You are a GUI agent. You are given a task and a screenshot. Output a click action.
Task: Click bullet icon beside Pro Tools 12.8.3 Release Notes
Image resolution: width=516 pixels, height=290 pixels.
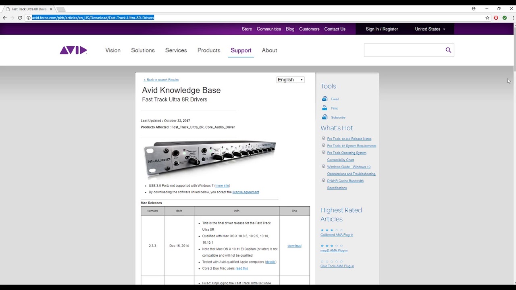[x=323, y=138]
